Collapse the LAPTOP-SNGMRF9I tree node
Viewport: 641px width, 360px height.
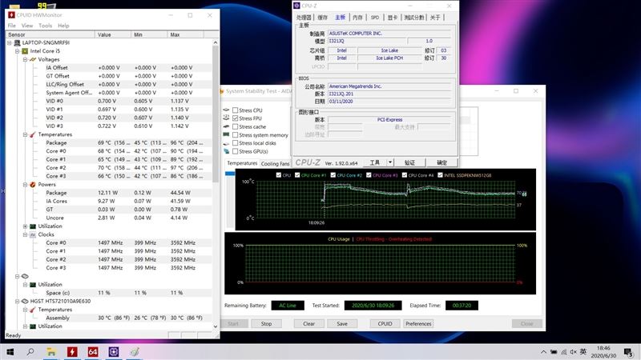coord(10,42)
